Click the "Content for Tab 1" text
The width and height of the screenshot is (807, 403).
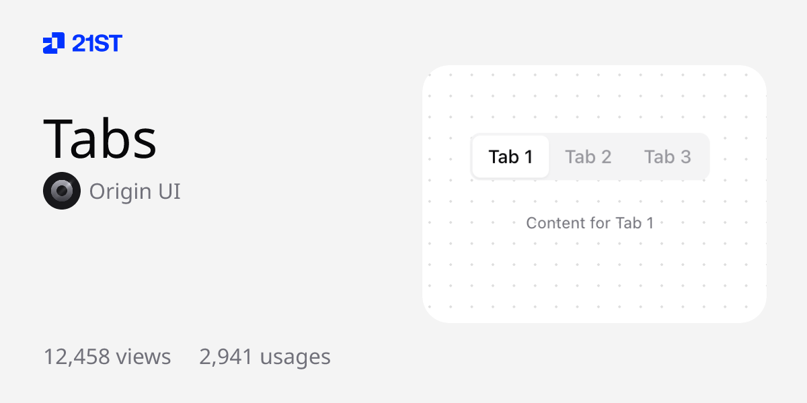[x=590, y=223]
